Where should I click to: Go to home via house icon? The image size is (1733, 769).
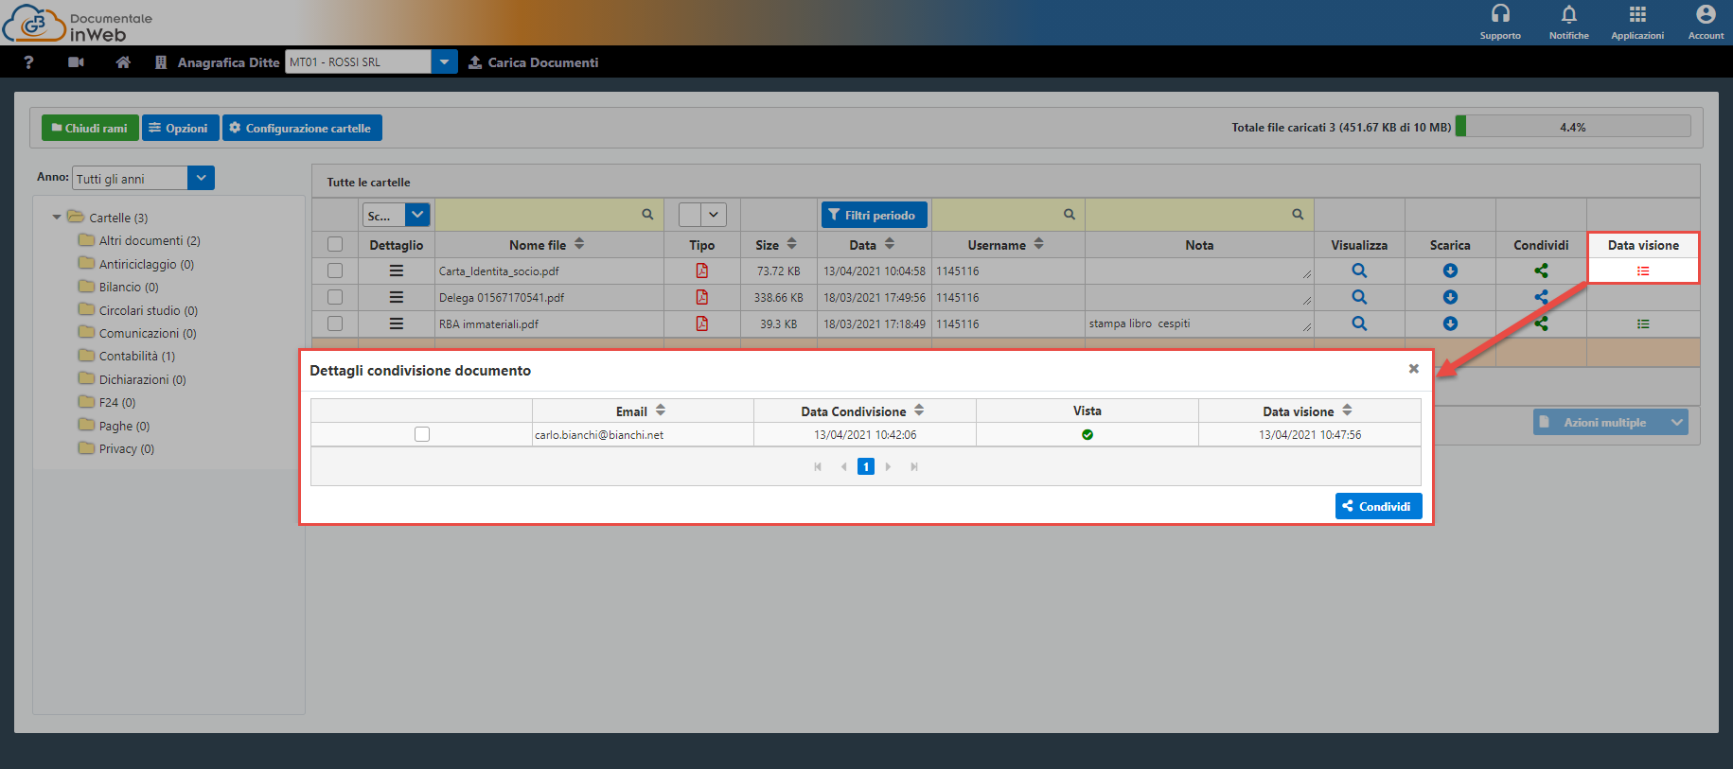click(123, 62)
